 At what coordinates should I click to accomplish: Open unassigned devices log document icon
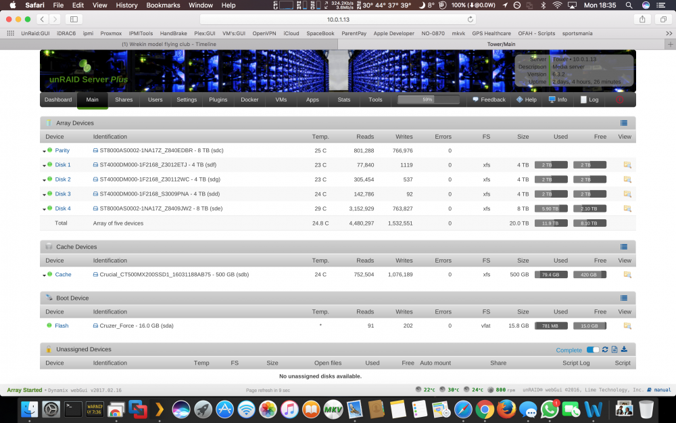614,350
